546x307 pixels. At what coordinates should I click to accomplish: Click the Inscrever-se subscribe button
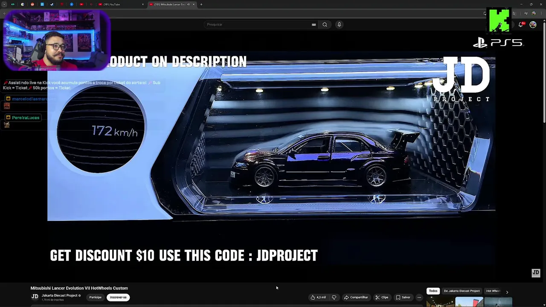118,297
